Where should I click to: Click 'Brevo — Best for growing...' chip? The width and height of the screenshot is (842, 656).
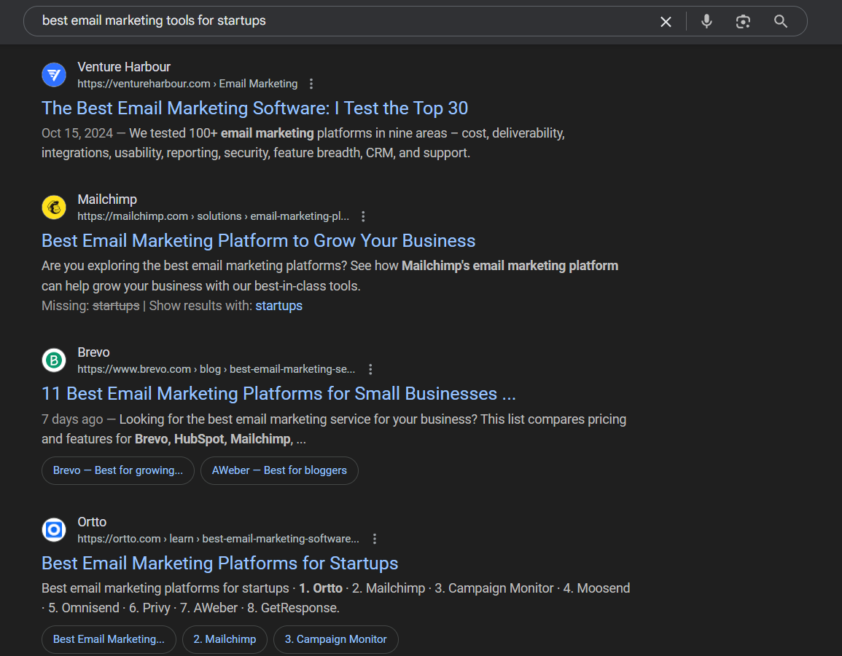point(117,470)
